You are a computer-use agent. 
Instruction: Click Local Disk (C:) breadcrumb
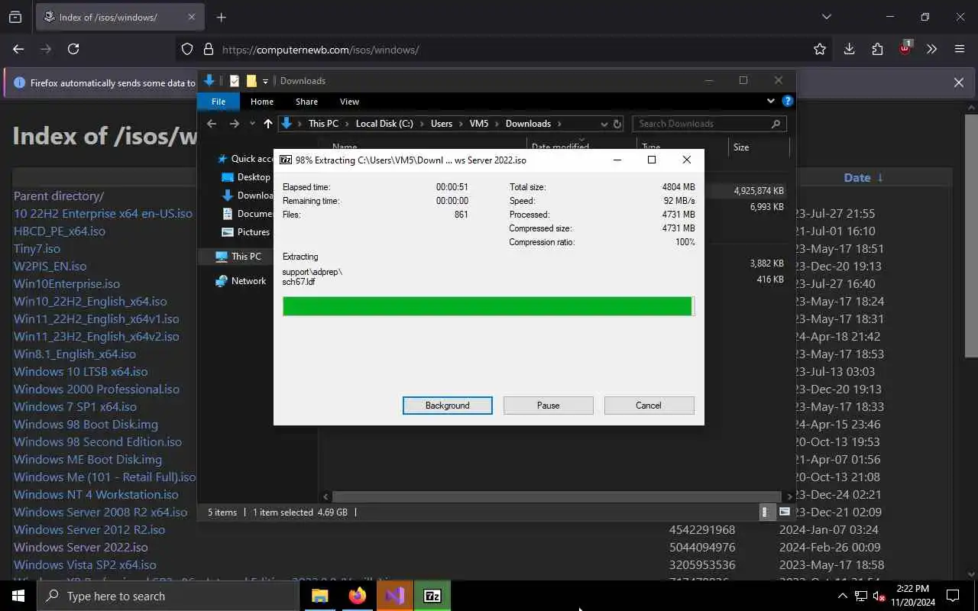click(x=384, y=124)
